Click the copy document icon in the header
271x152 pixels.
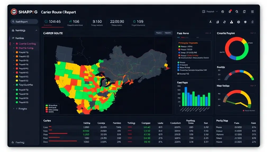[244, 12]
